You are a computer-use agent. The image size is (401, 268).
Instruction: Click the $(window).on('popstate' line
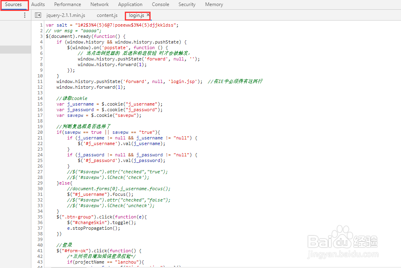click(x=118, y=48)
